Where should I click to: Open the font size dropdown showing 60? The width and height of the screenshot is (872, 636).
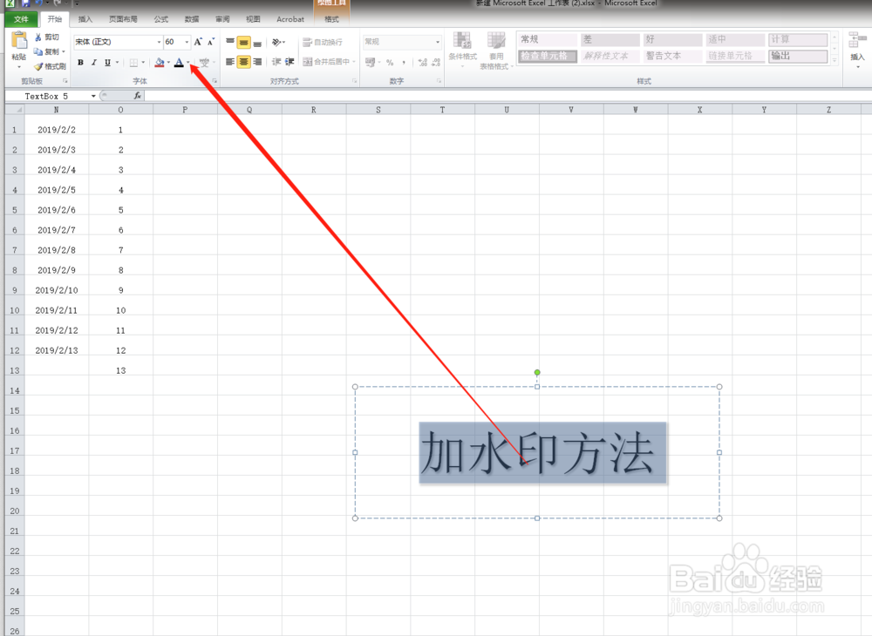pyautogui.click(x=186, y=41)
